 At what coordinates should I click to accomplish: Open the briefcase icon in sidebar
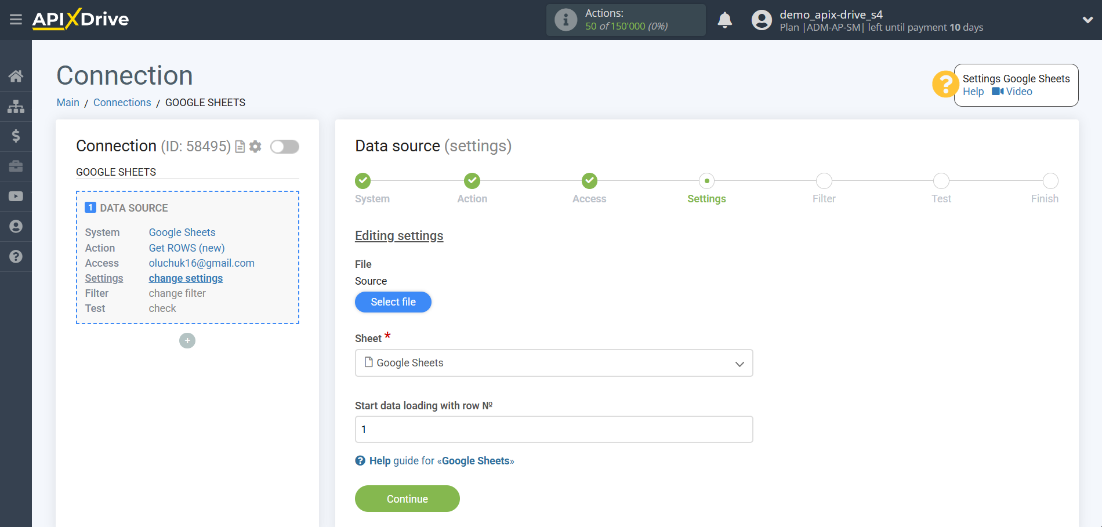click(x=16, y=166)
